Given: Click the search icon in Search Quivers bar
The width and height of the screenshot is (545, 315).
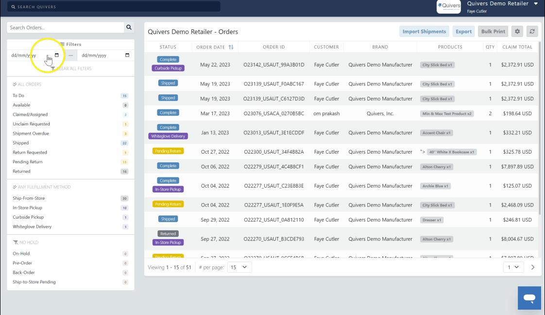Looking at the screenshot, I should click(x=13, y=7).
